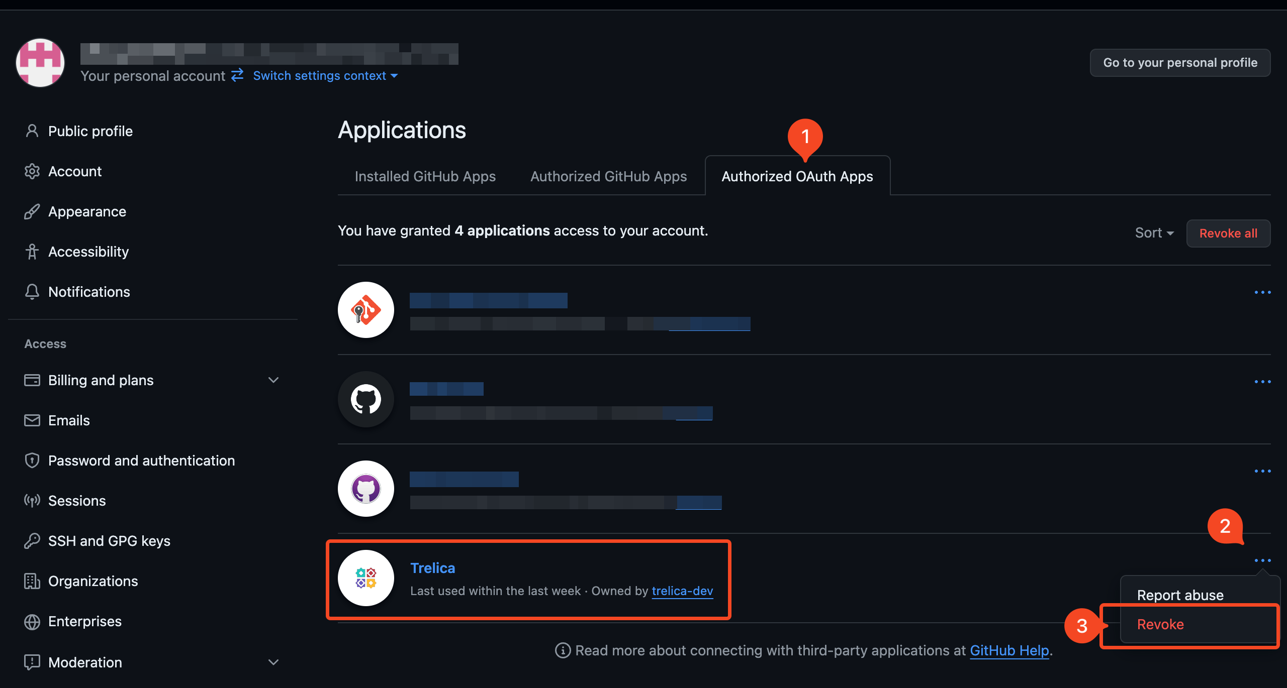
Task: Switch to Authorized GitHub Apps tab
Action: 609,176
